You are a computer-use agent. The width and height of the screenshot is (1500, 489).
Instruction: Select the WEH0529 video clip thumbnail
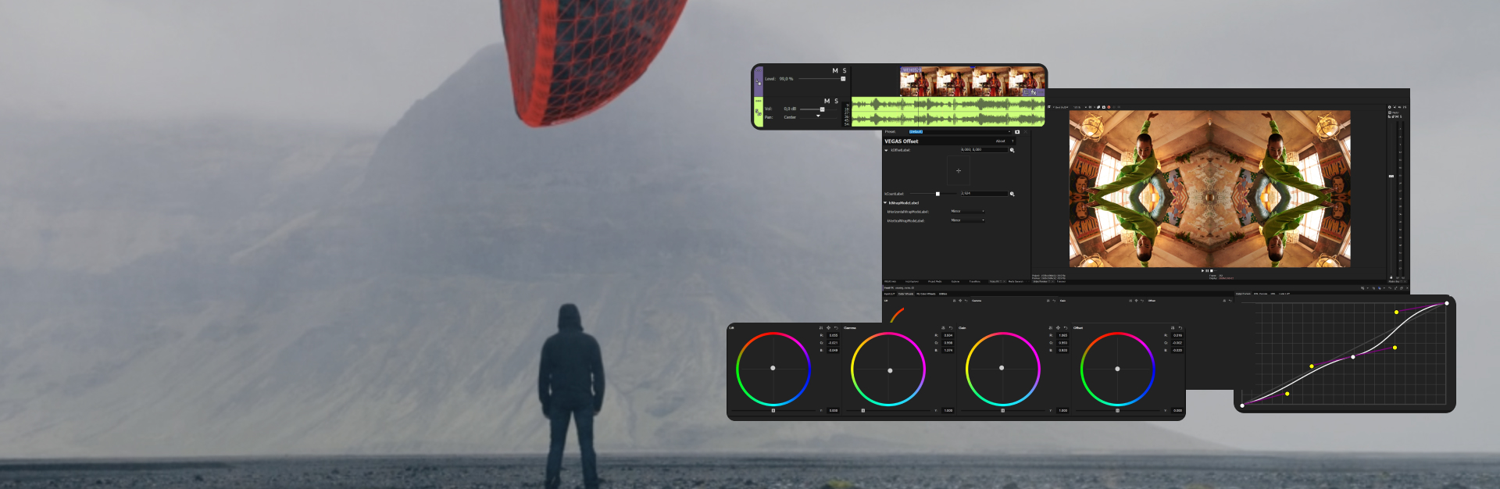[973, 81]
